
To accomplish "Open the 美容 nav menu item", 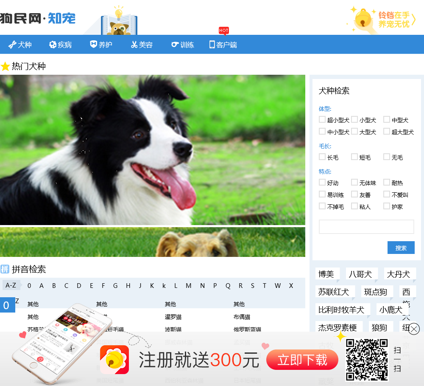I will (142, 45).
